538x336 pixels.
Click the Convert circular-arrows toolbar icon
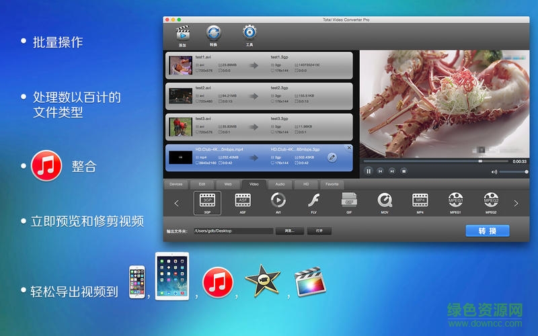(213, 33)
